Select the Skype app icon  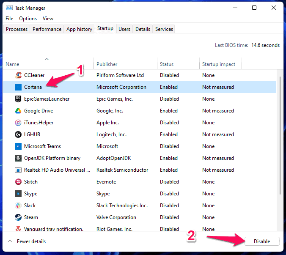click(x=18, y=194)
